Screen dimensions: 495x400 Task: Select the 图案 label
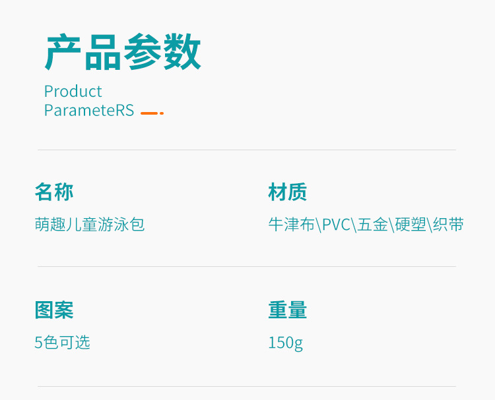[x=54, y=310]
